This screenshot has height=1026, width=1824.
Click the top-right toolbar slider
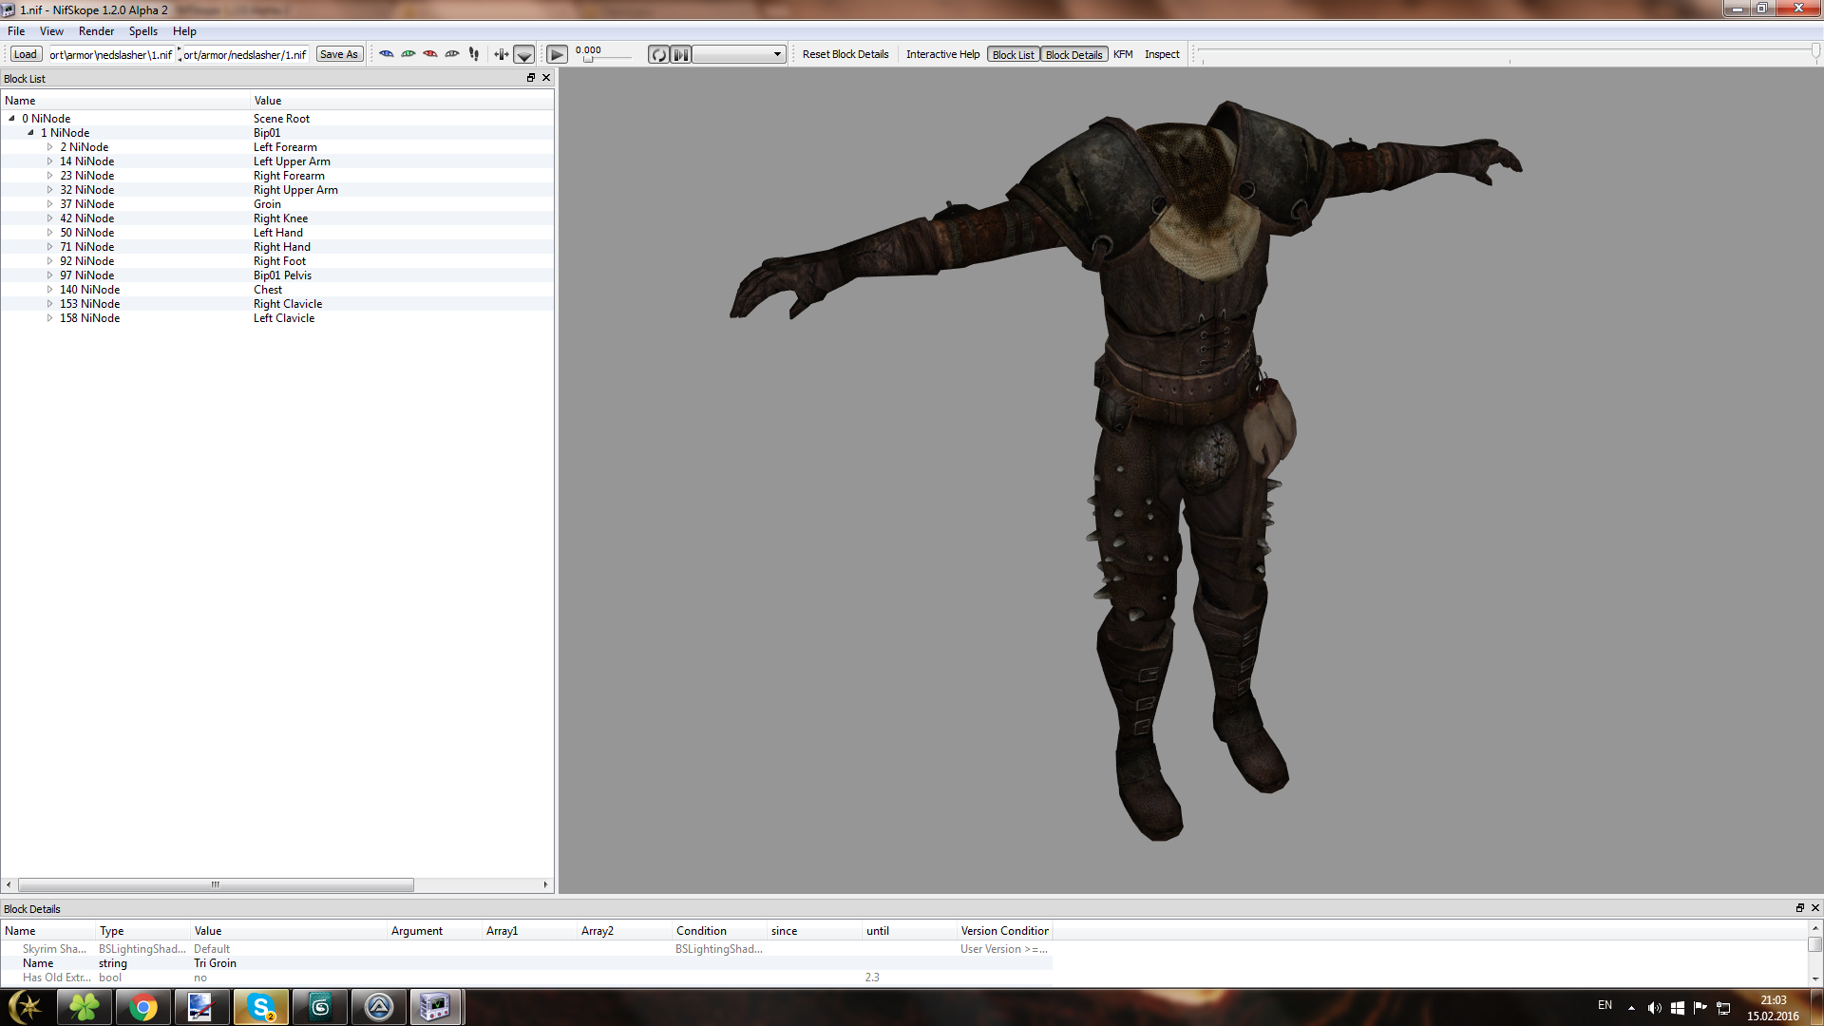pyautogui.click(x=1509, y=54)
